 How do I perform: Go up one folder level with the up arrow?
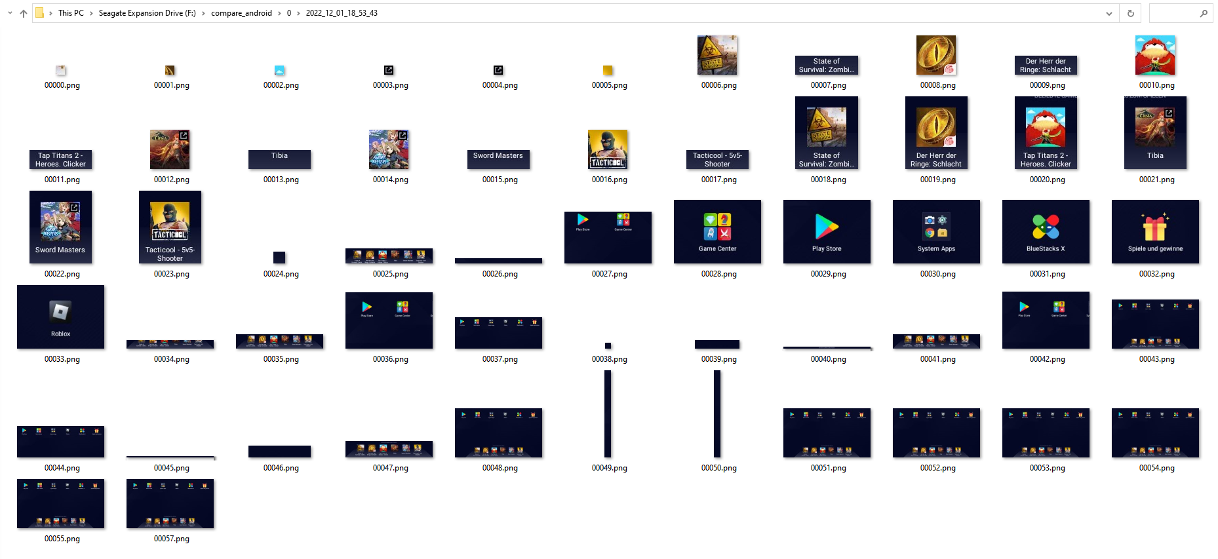pyautogui.click(x=24, y=13)
